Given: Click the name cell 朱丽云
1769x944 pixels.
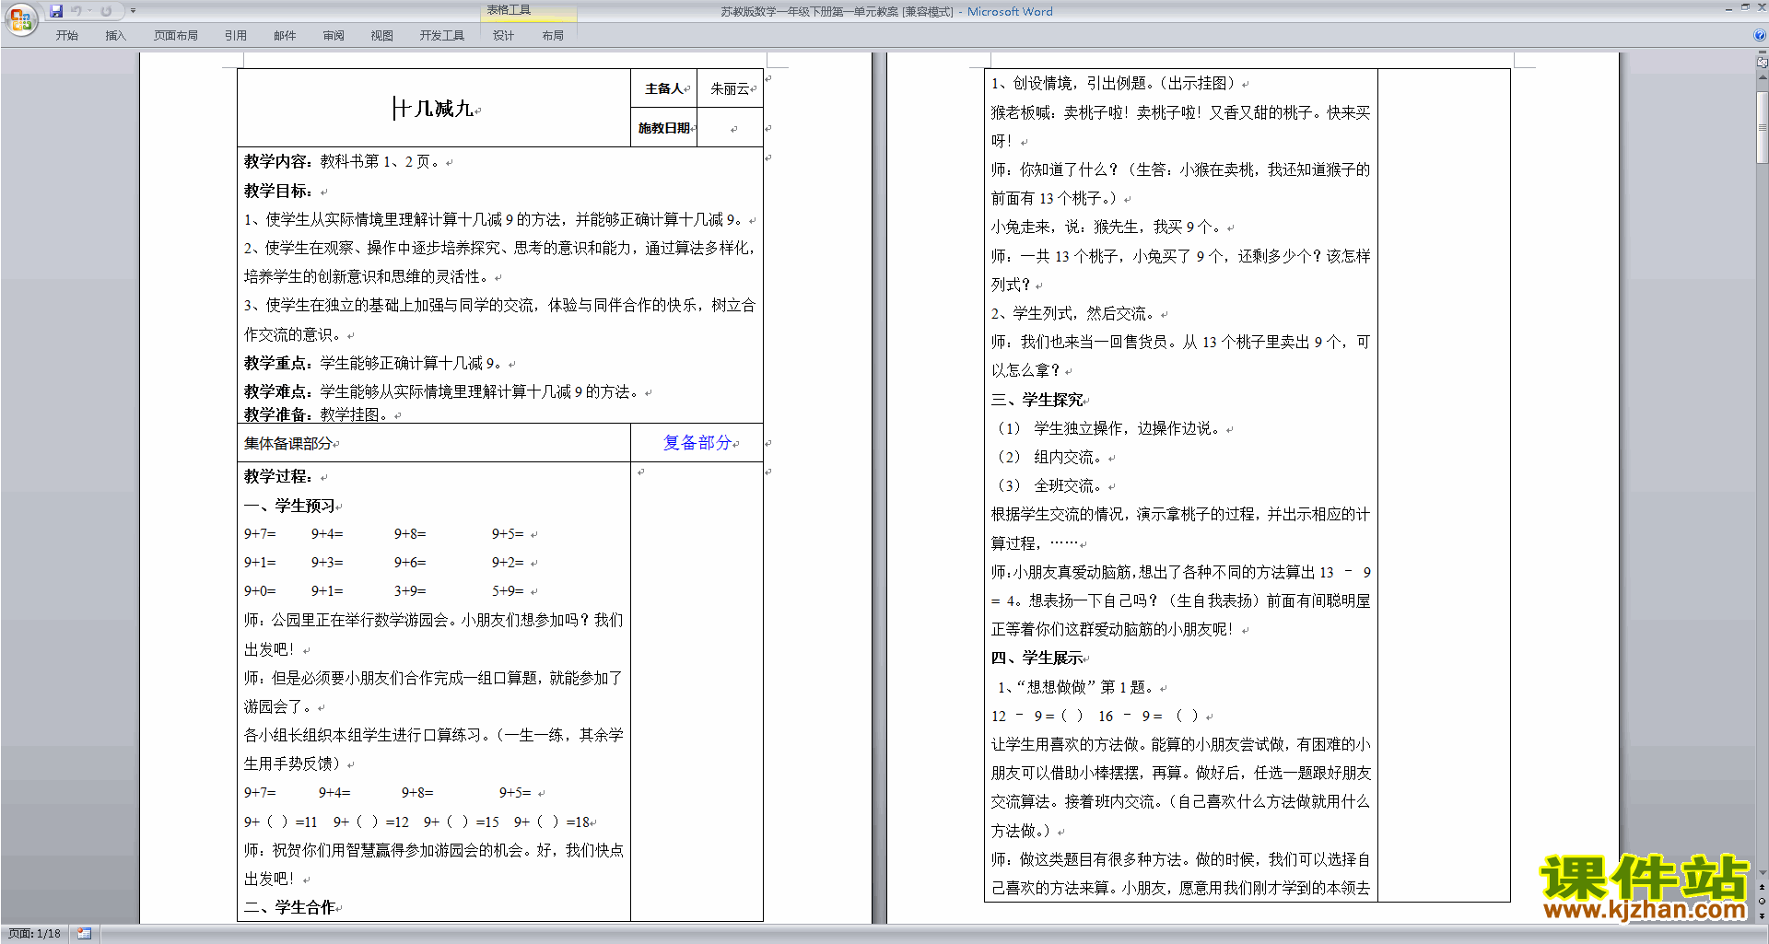Looking at the screenshot, I should [x=730, y=88].
